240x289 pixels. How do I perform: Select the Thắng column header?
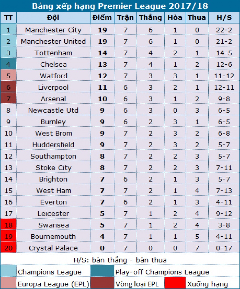[x=150, y=18]
